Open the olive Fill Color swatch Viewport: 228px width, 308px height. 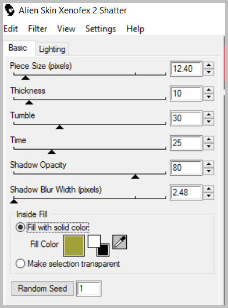pos(74,246)
